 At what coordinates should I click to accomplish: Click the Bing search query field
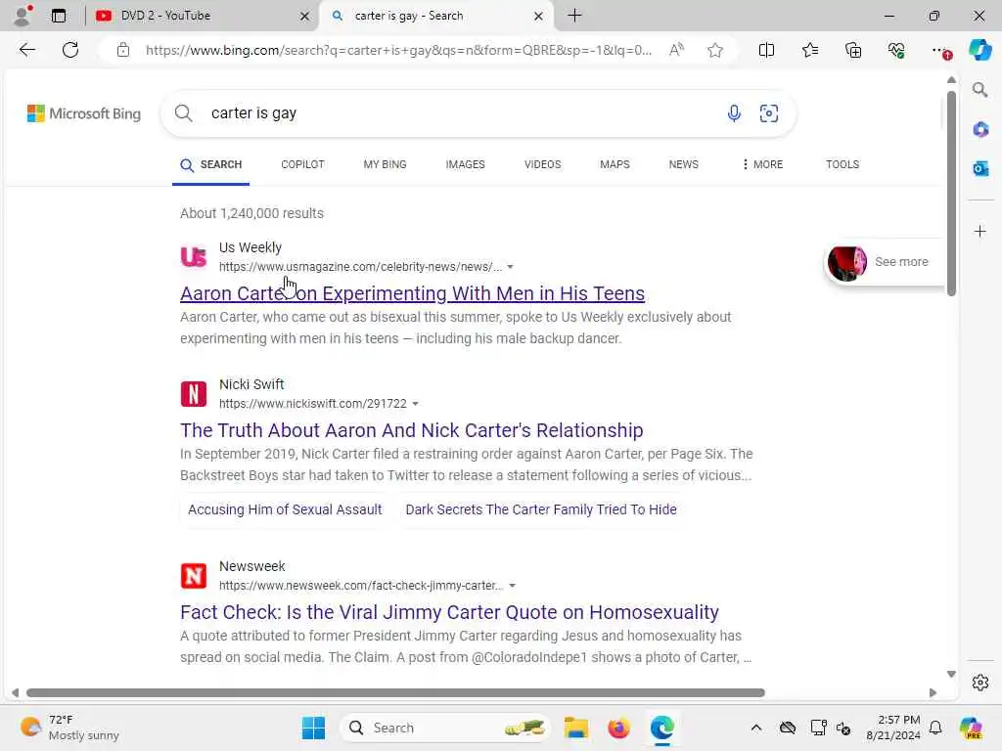[x=460, y=113]
